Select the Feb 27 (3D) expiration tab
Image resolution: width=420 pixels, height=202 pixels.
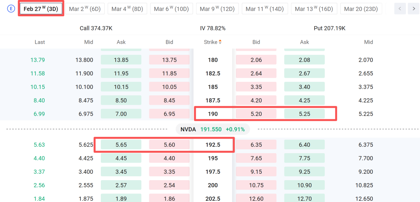click(x=41, y=9)
